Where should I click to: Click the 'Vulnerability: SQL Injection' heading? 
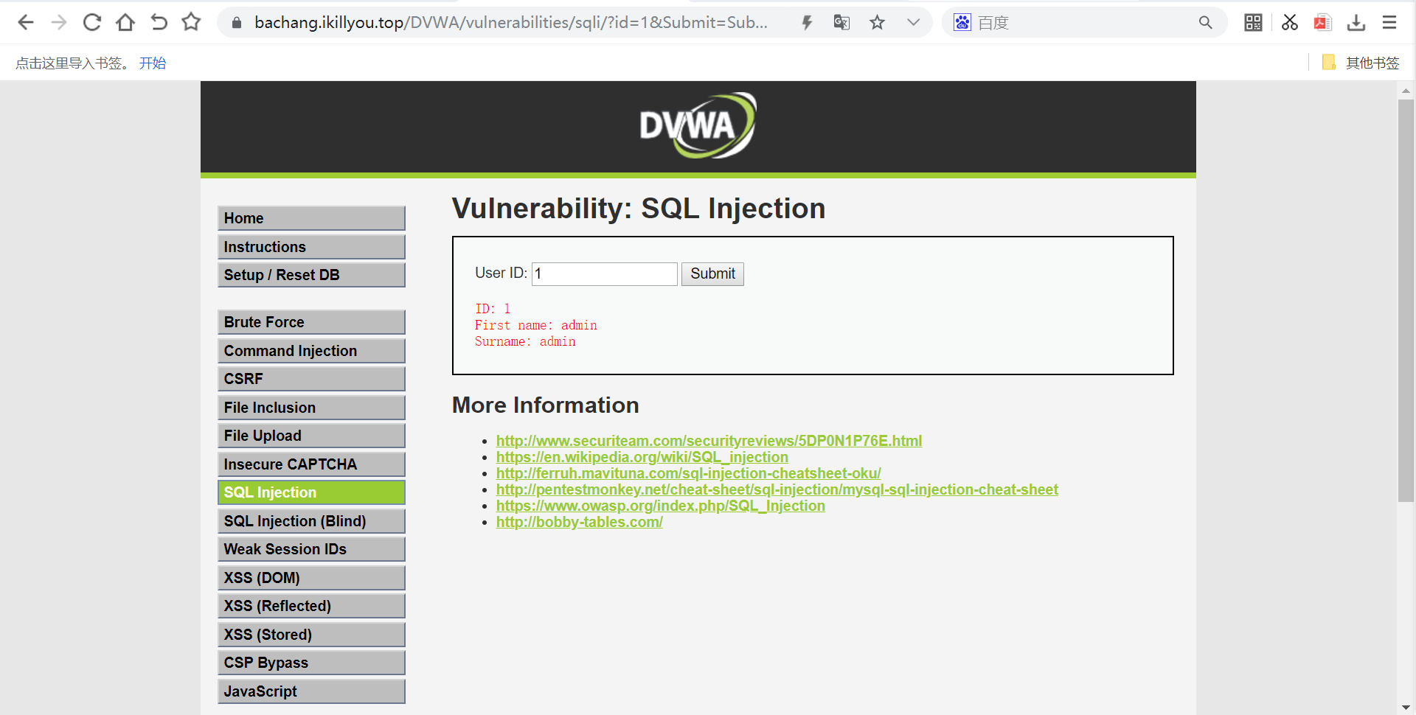click(x=639, y=209)
